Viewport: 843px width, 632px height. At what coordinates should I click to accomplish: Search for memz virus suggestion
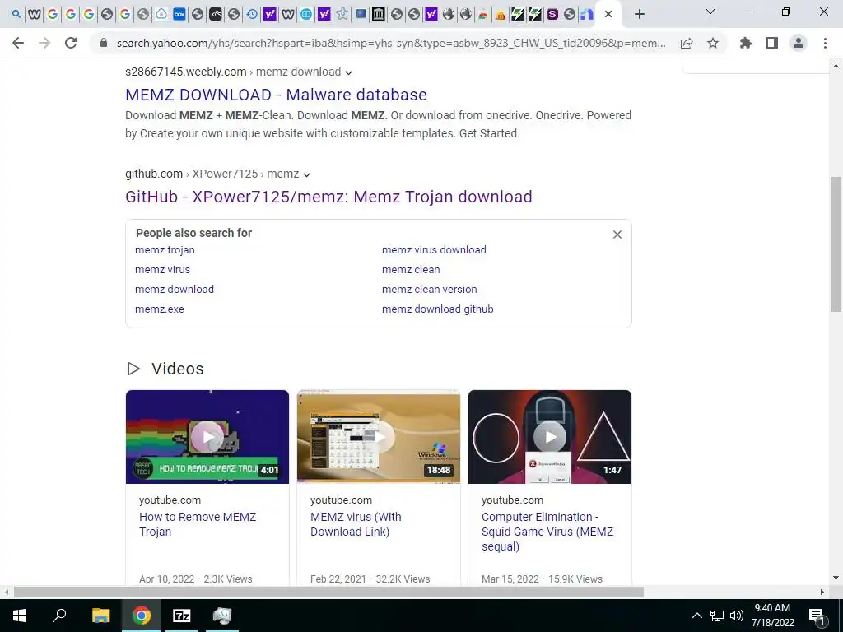[x=162, y=270]
